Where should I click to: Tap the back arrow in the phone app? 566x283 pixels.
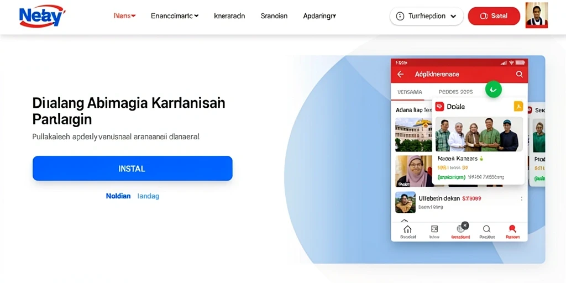click(400, 75)
